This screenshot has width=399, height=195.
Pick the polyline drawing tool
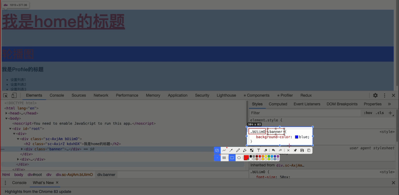click(224, 150)
